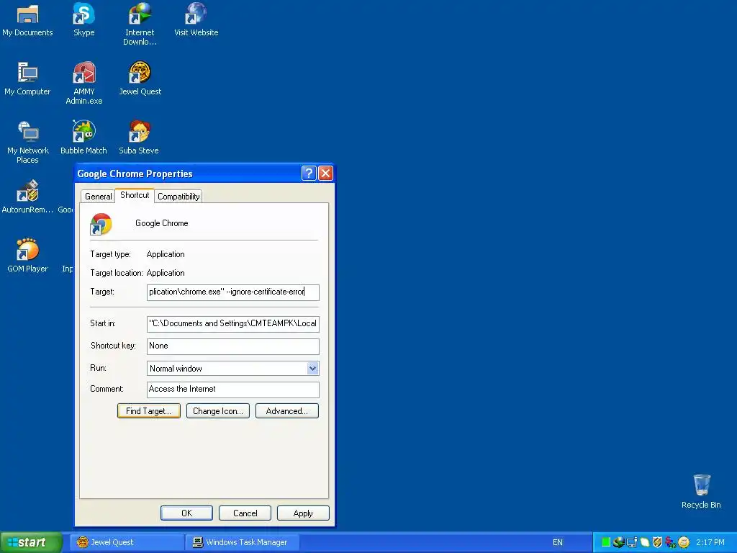The image size is (737, 553).
Task: Select the Bubble Match desktop shortcut
Action: (83, 138)
